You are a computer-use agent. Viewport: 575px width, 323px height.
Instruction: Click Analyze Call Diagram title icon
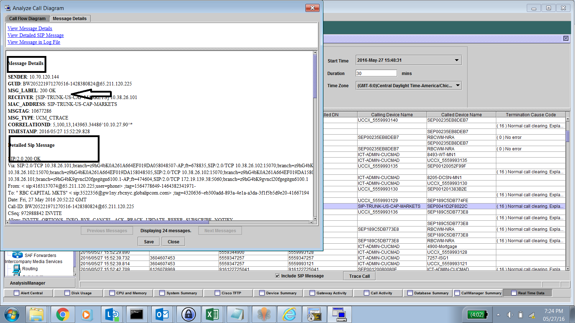click(x=8, y=8)
